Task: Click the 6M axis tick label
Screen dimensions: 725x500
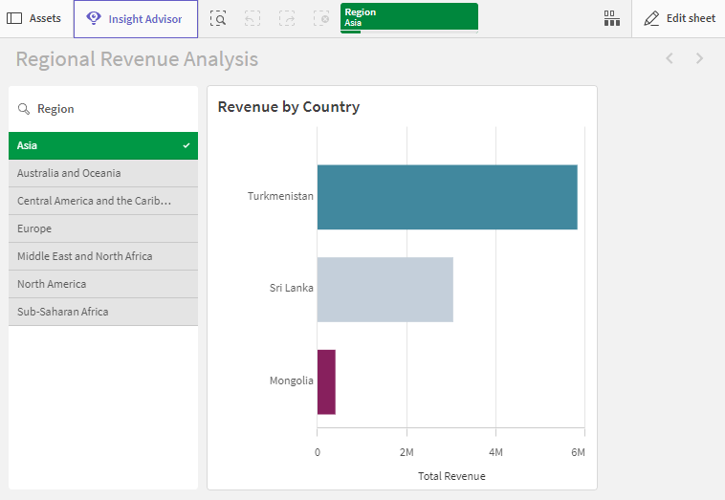Action: [x=578, y=452]
